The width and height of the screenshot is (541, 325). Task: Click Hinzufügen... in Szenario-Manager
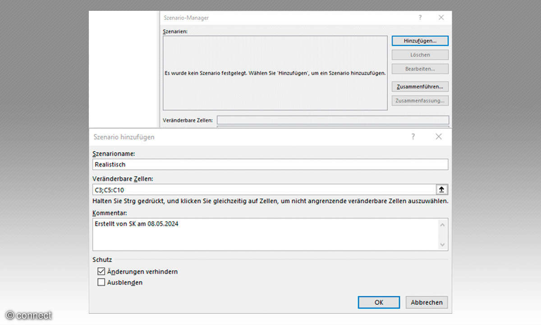tap(420, 41)
